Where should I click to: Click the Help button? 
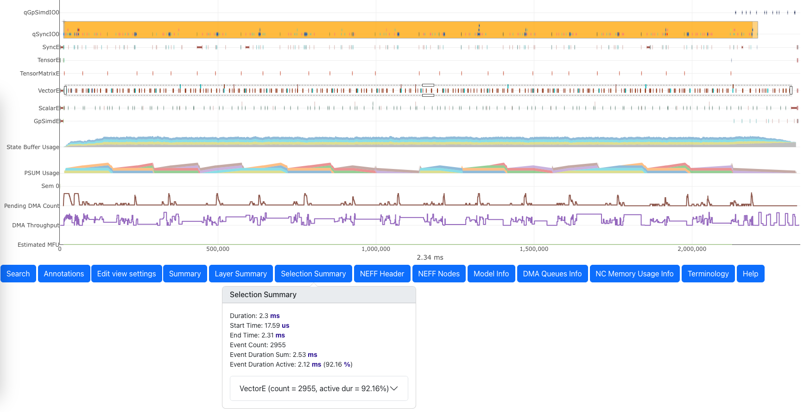click(750, 274)
